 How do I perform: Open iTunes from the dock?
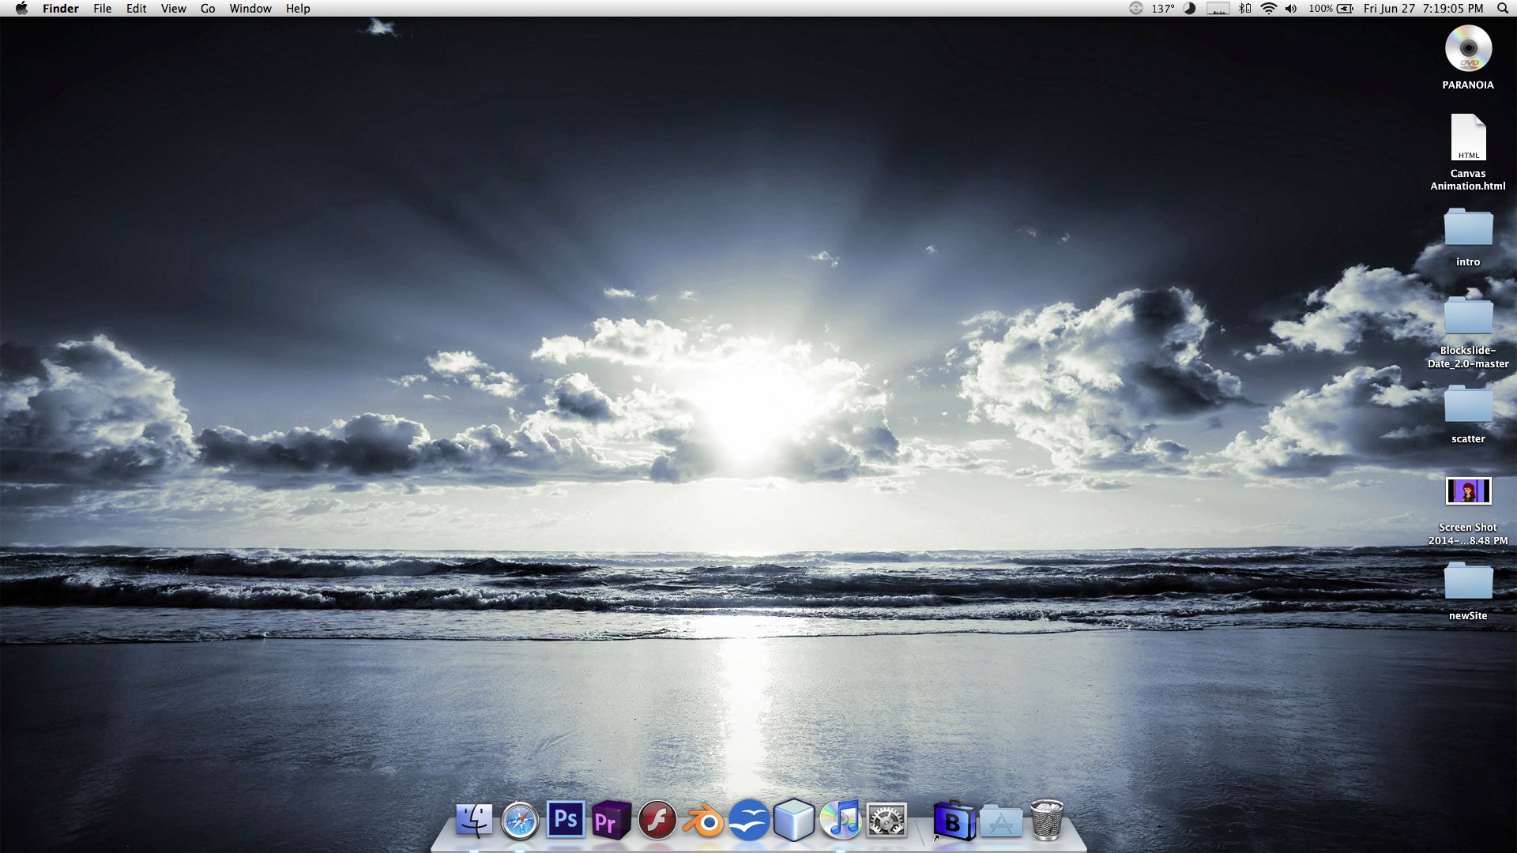[841, 820]
